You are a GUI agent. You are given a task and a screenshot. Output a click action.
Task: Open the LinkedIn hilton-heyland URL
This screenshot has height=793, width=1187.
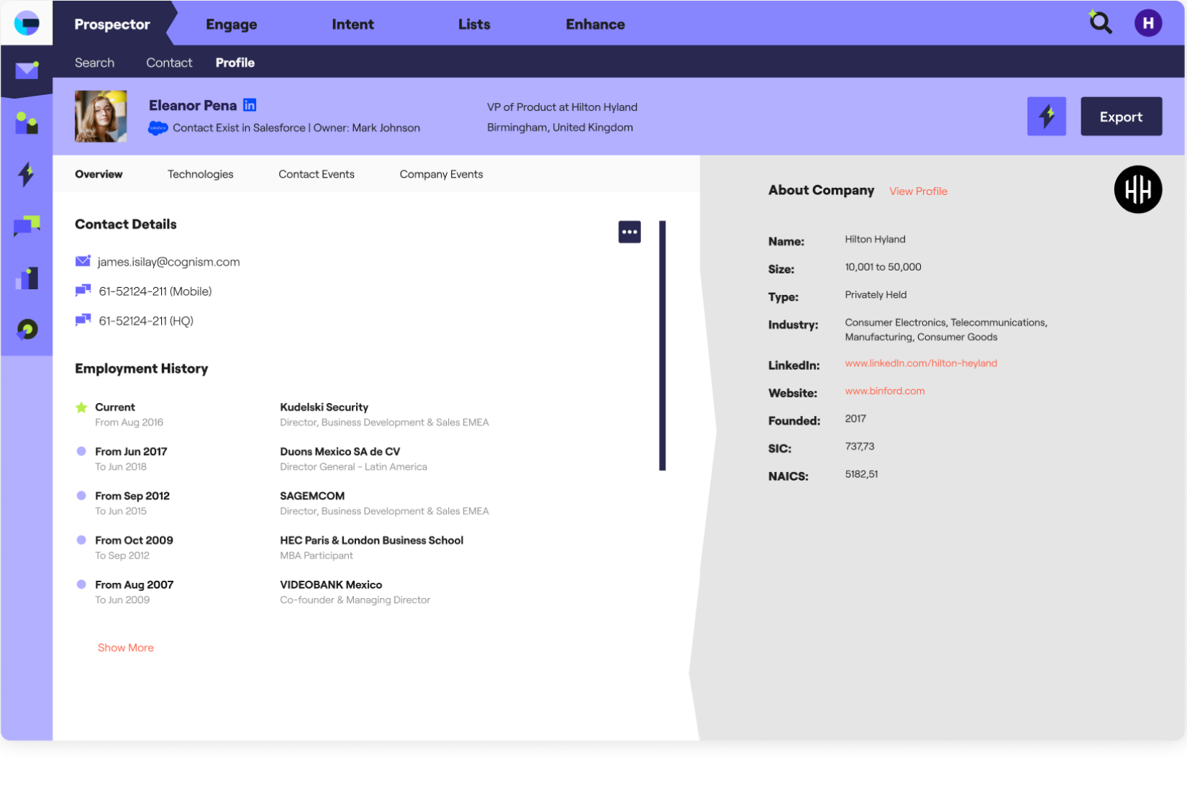point(921,363)
